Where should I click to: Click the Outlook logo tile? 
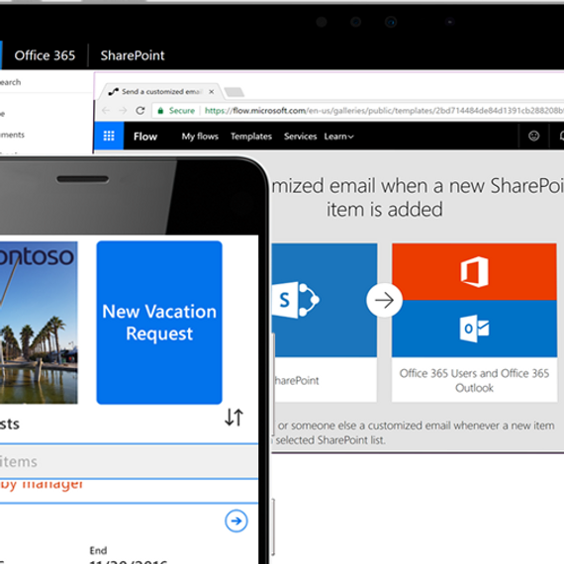474,329
